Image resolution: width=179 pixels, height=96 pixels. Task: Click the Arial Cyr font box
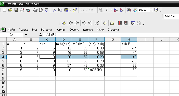(x=171, y=16)
